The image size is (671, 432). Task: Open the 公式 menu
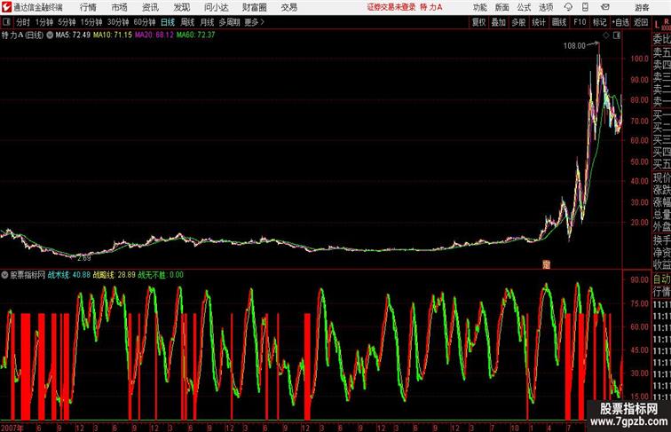pos(524,7)
